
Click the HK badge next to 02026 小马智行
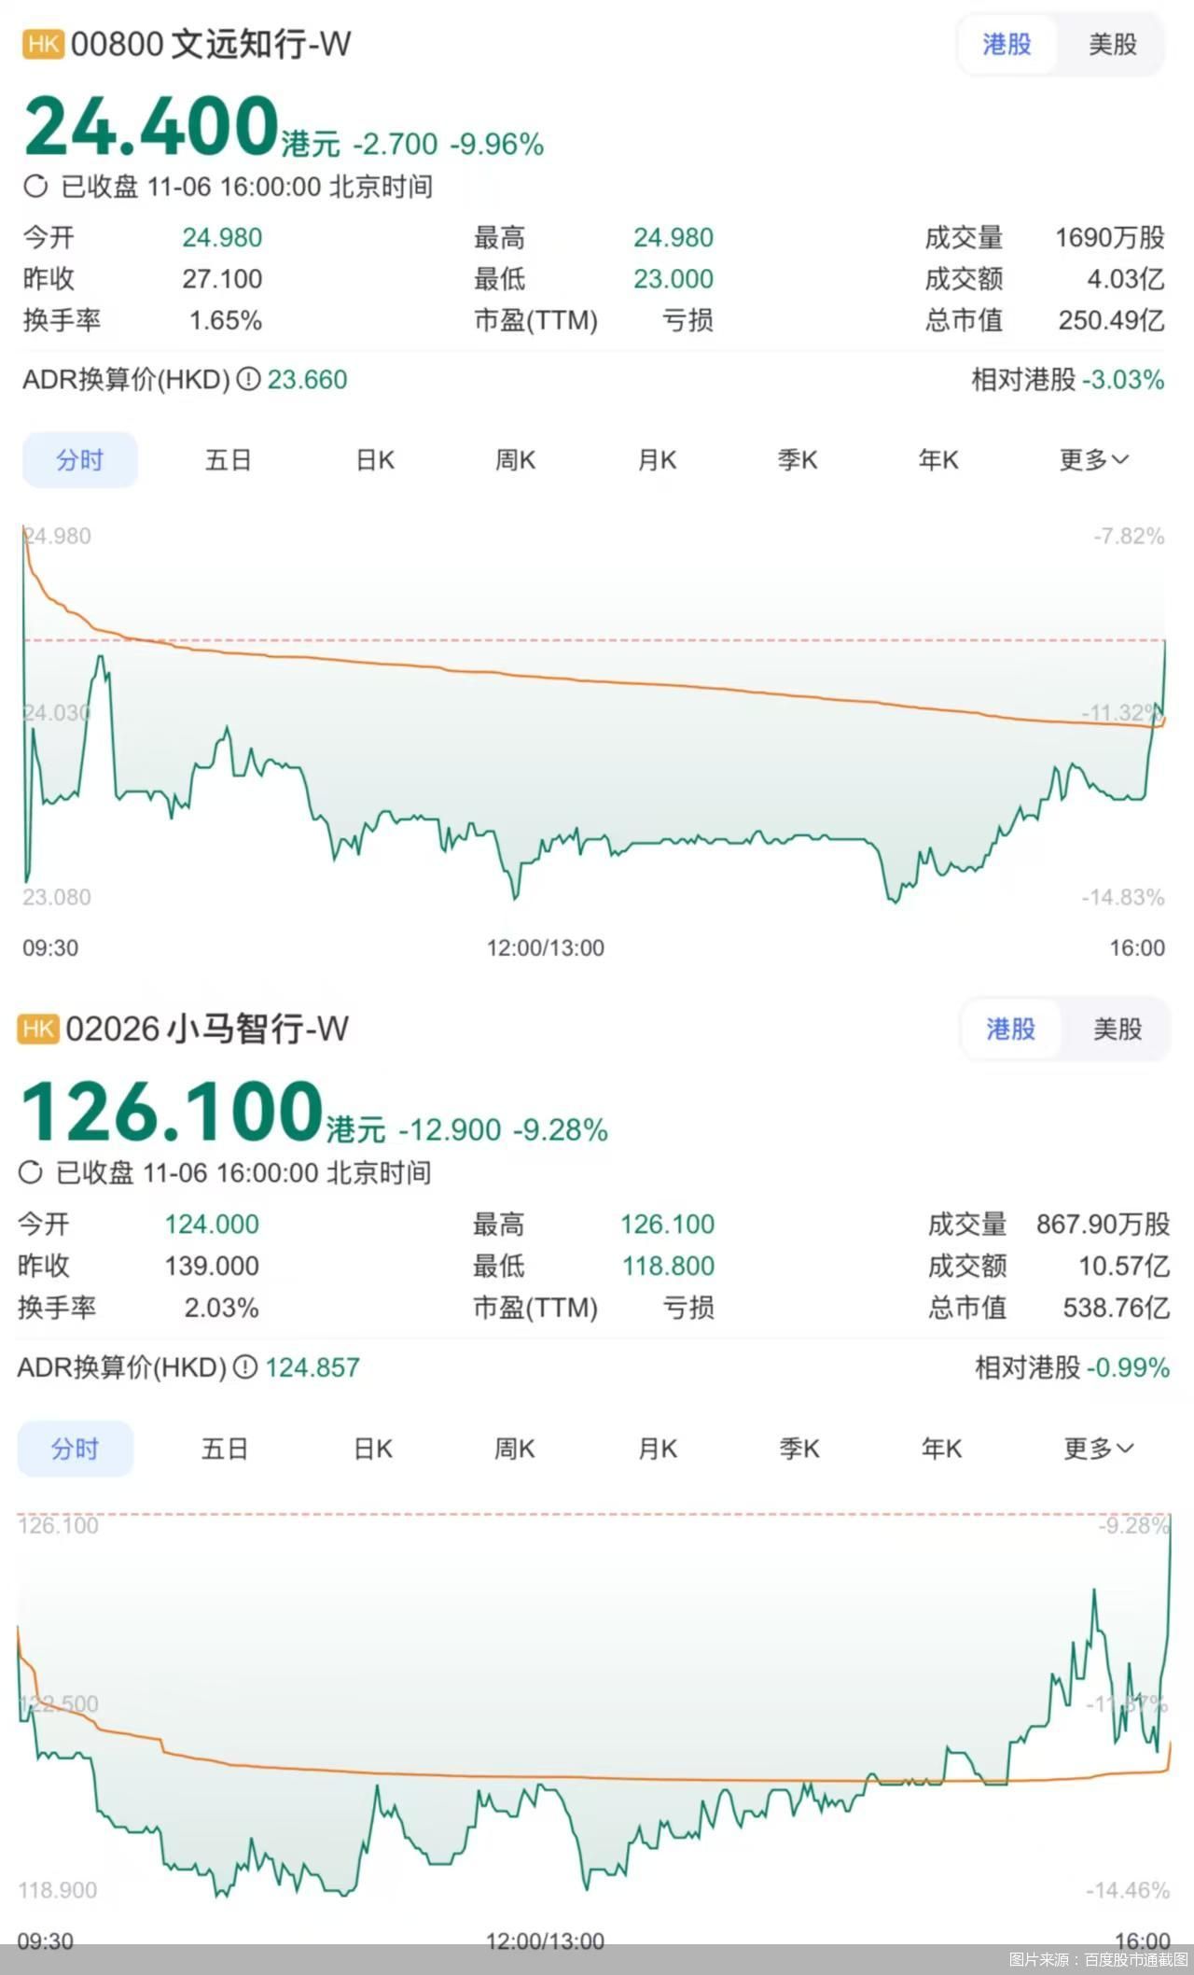coord(38,1029)
